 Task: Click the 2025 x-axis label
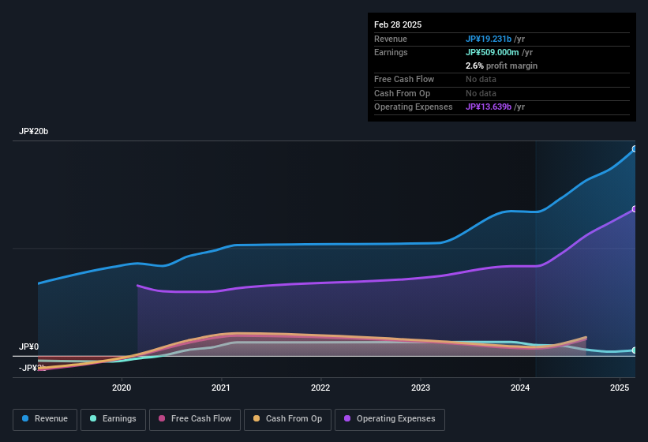coord(620,388)
